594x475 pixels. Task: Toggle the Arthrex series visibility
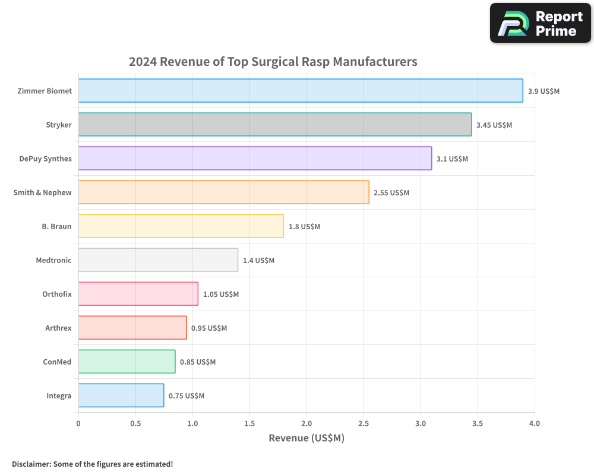[131, 328]
